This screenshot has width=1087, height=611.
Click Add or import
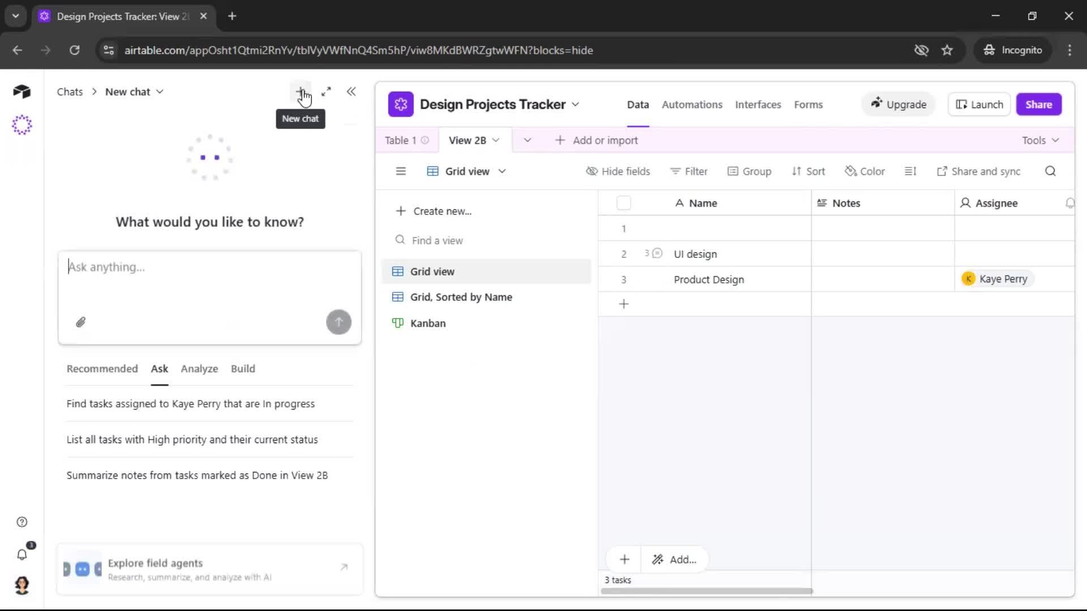[597, 140]
